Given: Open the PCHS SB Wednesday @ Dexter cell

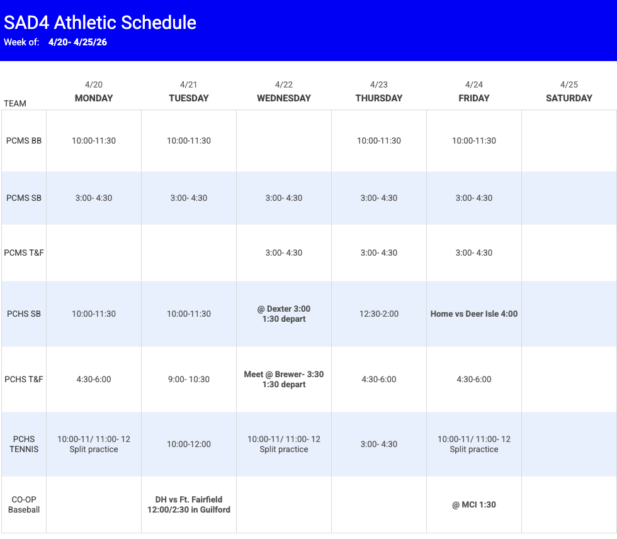Looking at the screenshot, I should 284,314.
